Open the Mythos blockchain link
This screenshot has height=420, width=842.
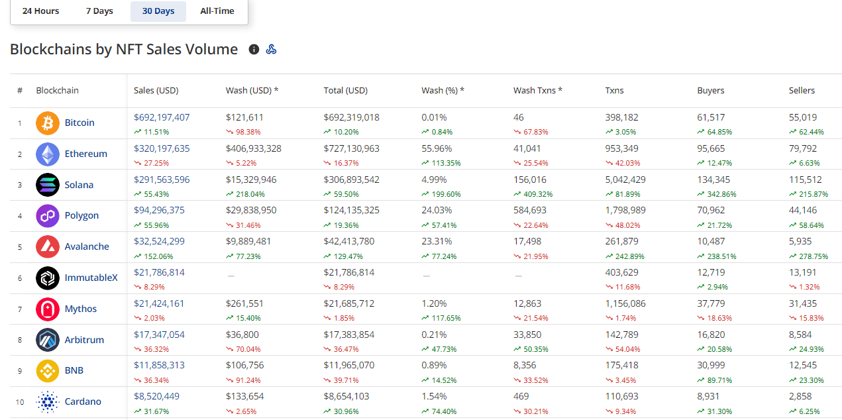[x=81, y=309]
